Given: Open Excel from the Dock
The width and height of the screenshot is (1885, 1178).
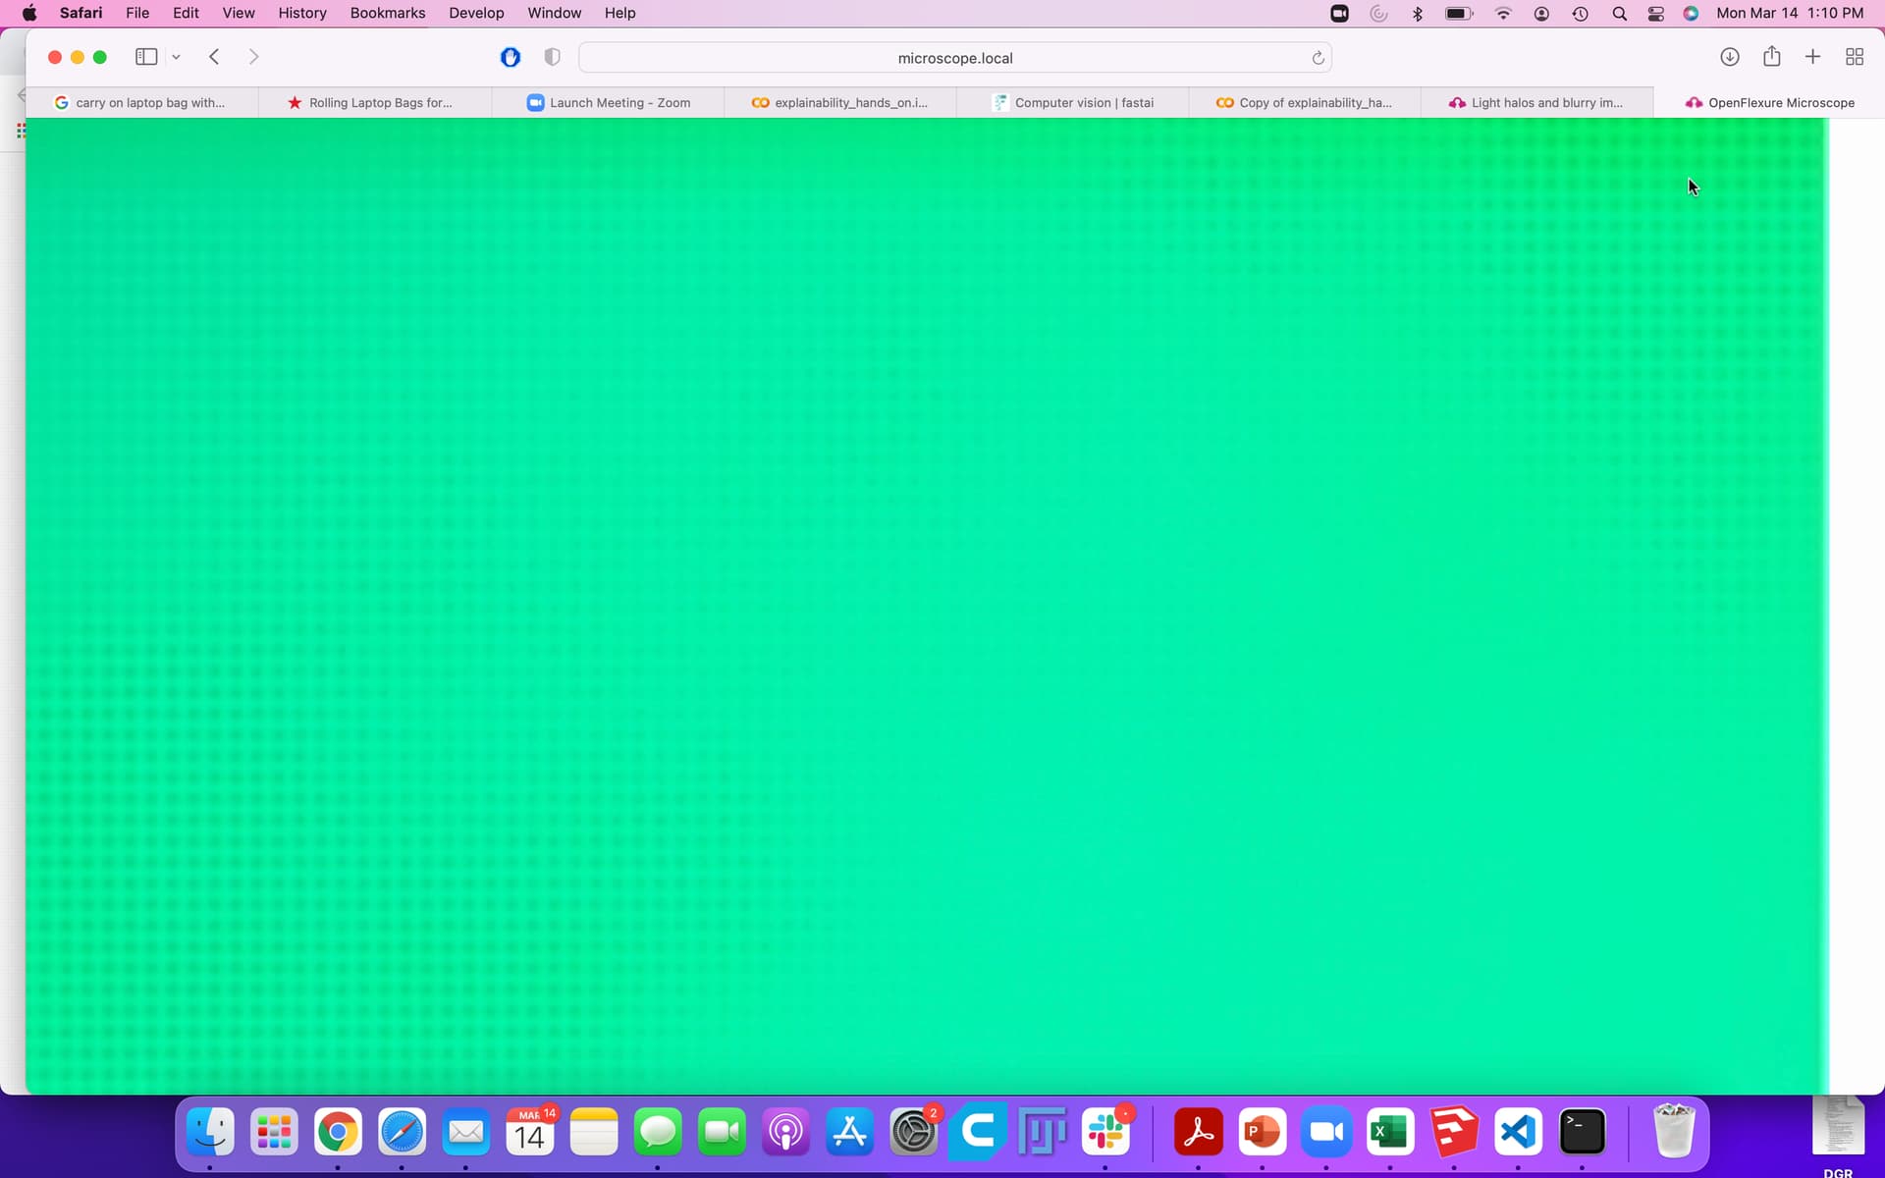Looking at the screenshot, I should [1390, 1133].
